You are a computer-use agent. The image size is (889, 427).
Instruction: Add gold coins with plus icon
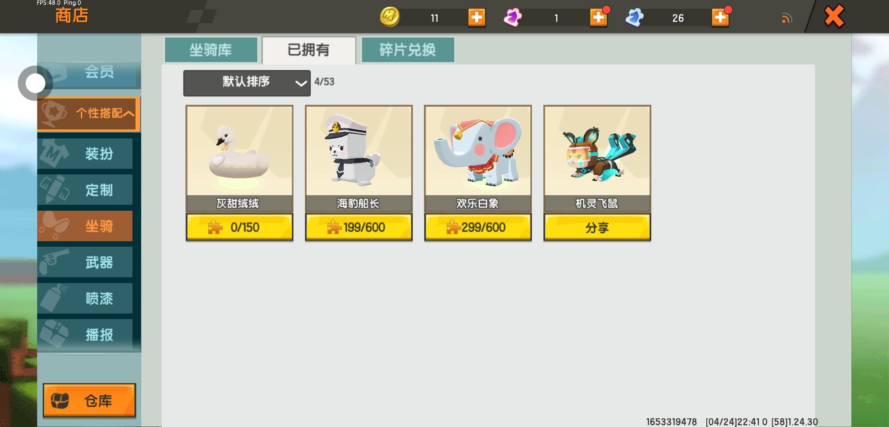coord(477,18)
